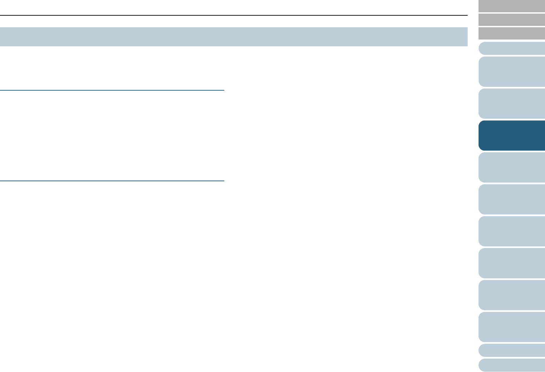
Task: Open the second-to-last narrow light-blue tab
Action: click(x=512, y=351)
